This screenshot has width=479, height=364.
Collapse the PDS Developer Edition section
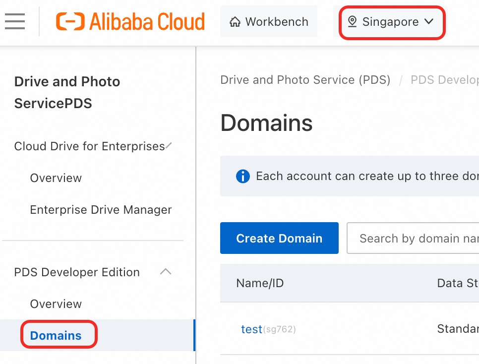(x=166, y=272)
